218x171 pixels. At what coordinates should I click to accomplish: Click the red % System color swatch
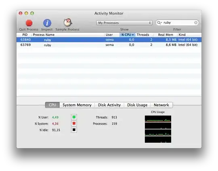pyautogui.click(x=74, y=123)
